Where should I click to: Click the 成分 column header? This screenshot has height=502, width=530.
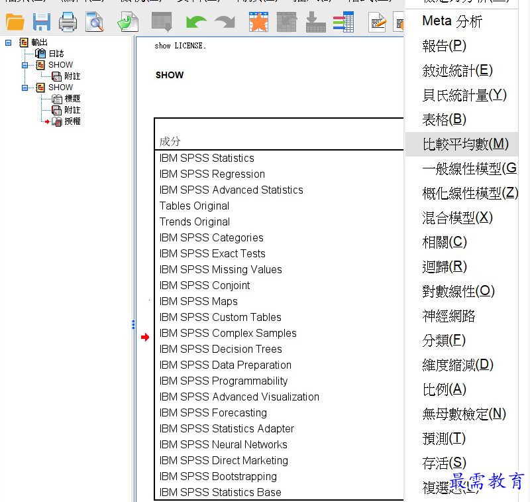tap(170, 141)
